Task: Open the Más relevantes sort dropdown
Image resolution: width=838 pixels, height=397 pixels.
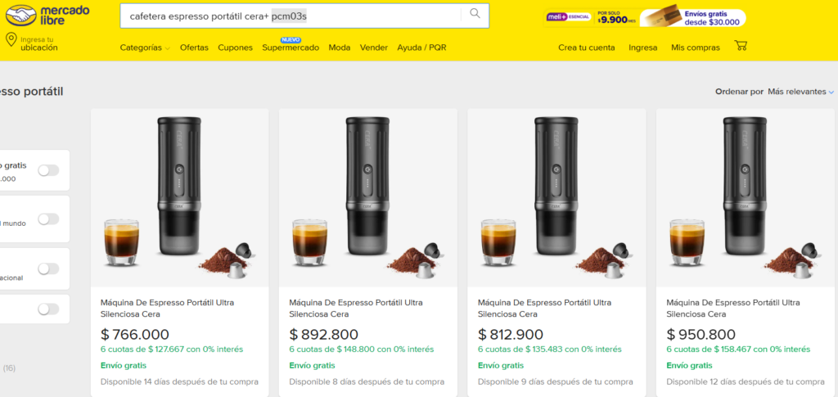Action: point(800,92)
